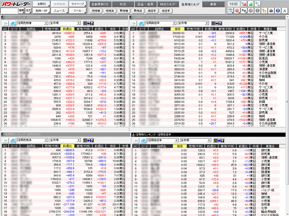Expand the 全市場 dropdown in 信用売残減 panel

78,140
